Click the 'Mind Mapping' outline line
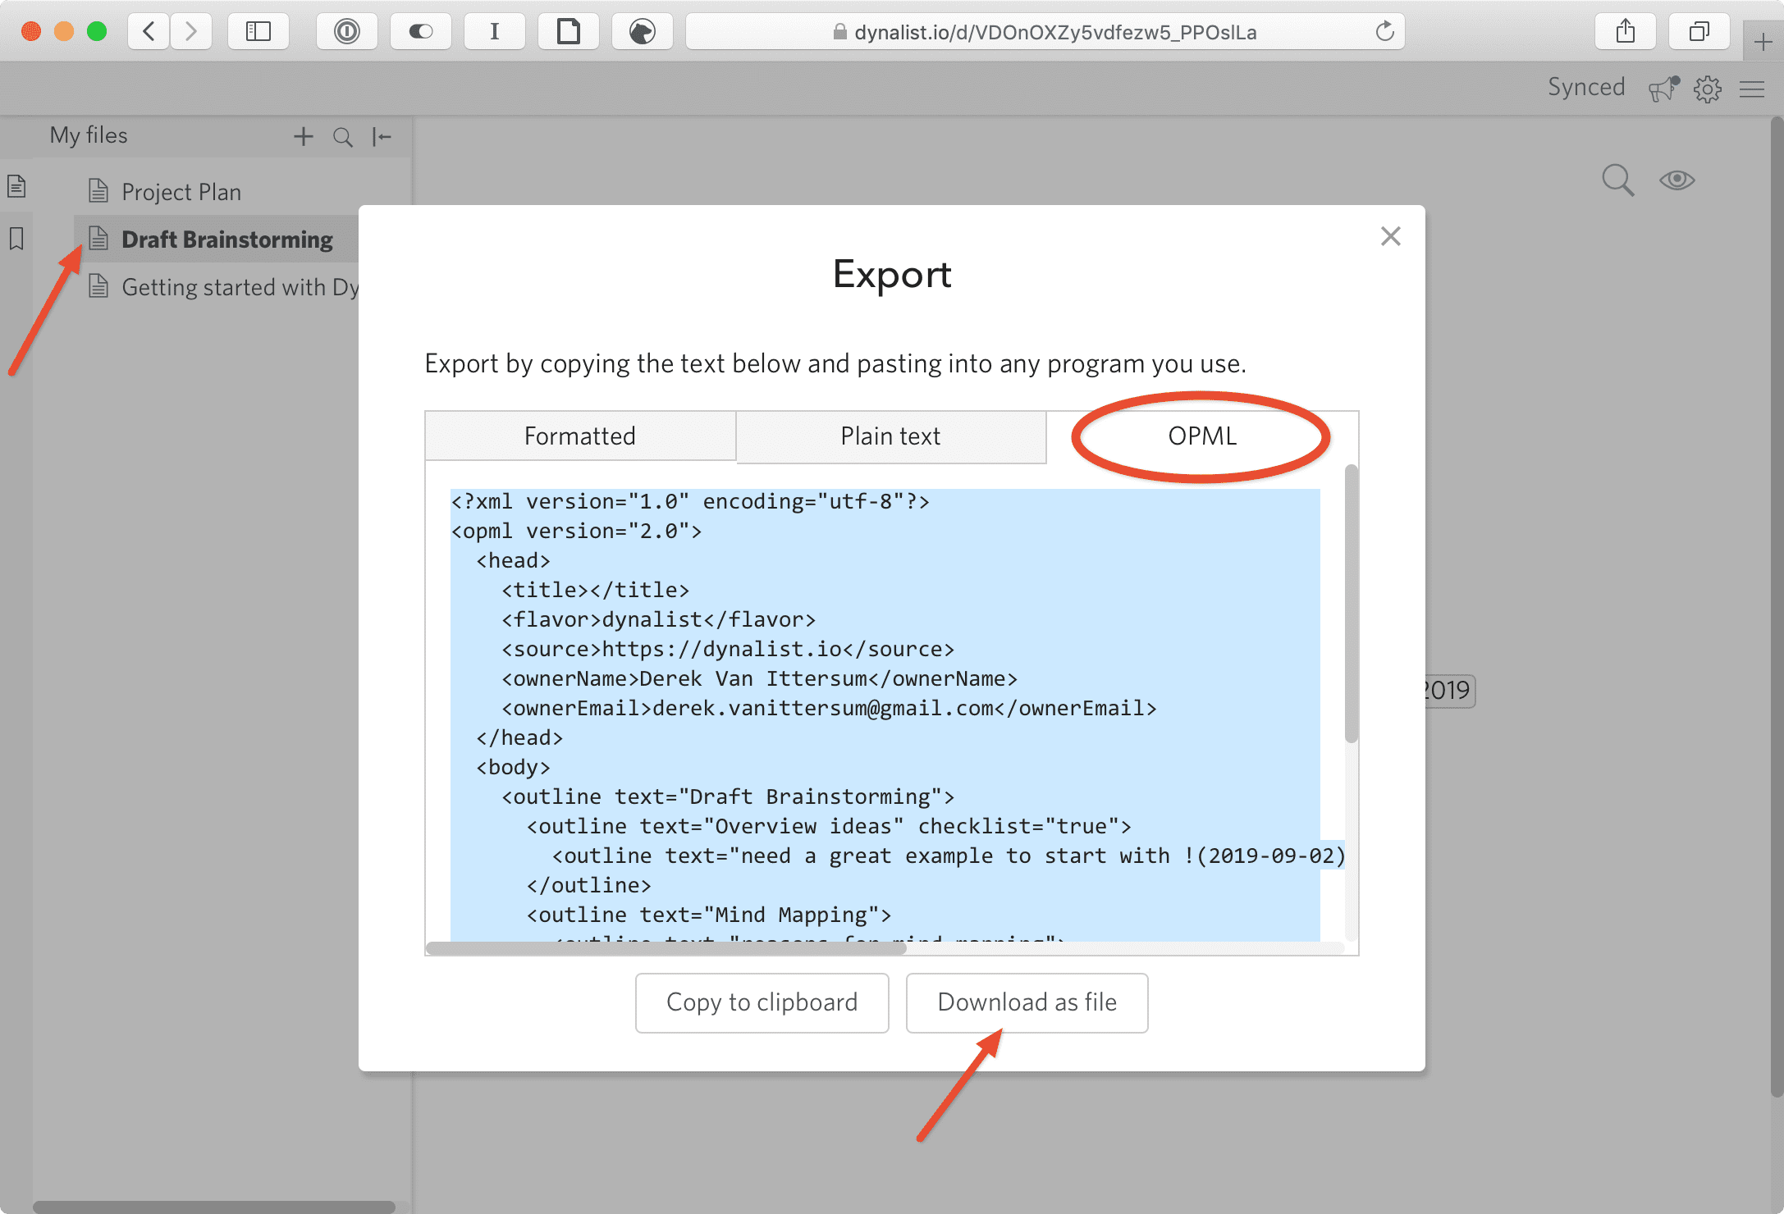The image size is (1784, 1214). pyautogui.click(x=709, y=915)
